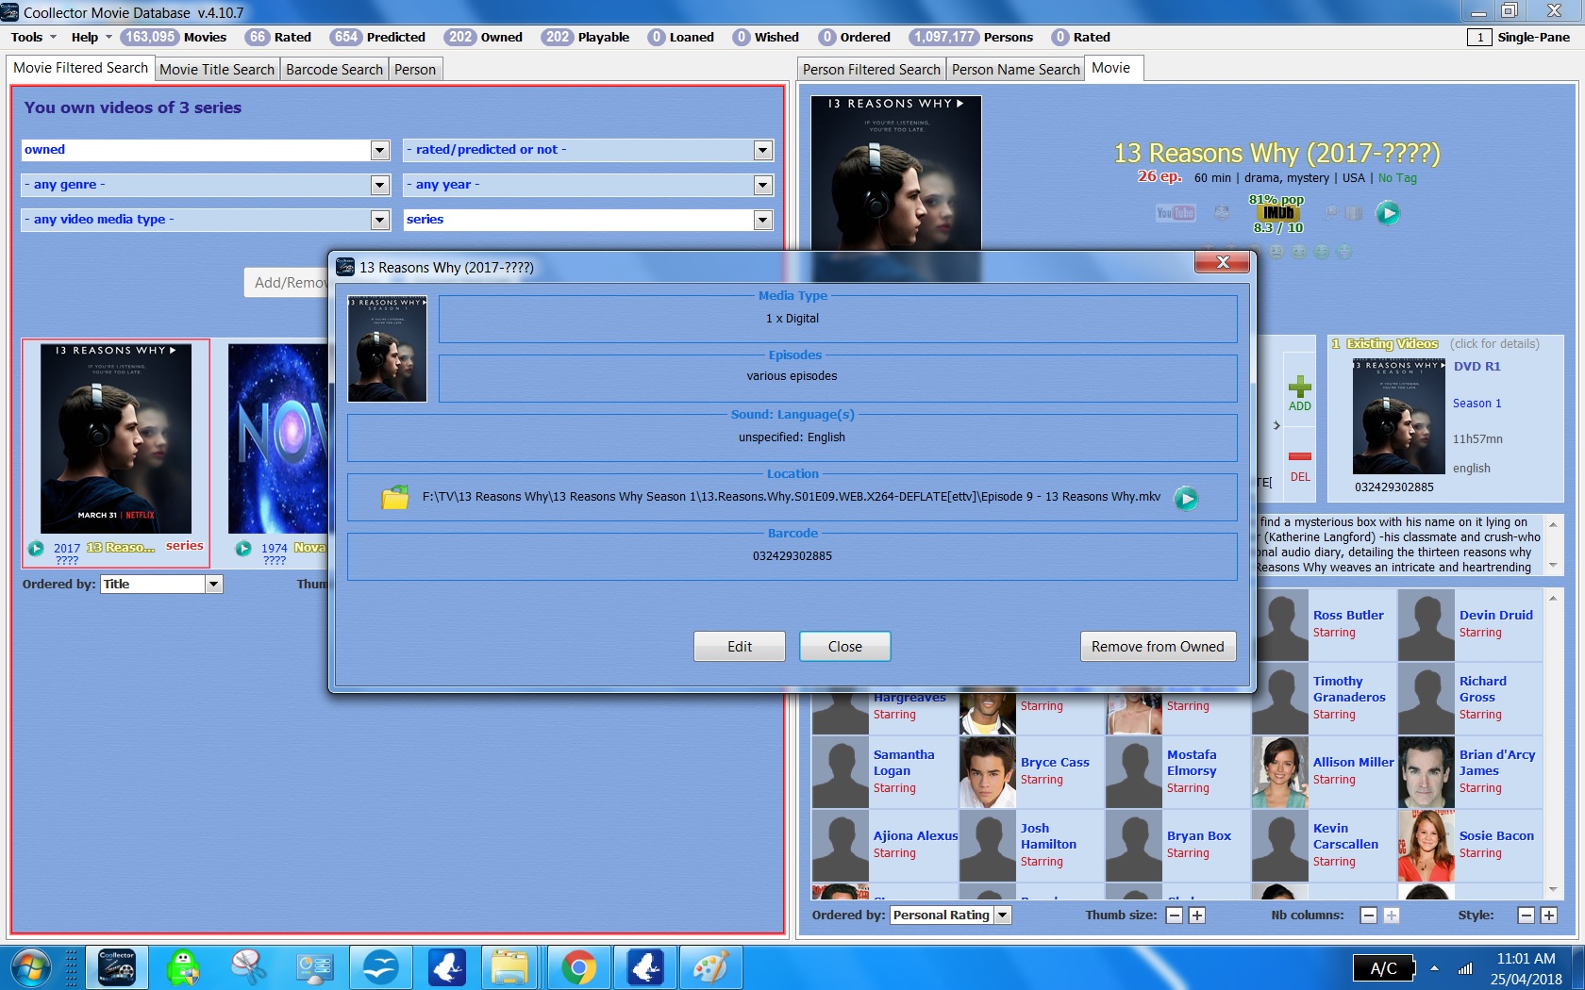This screenshot has height=990, width=1585.
Task: Play the 1974 Nova list item
Action: pyautogui.click(x=243, y=548)
